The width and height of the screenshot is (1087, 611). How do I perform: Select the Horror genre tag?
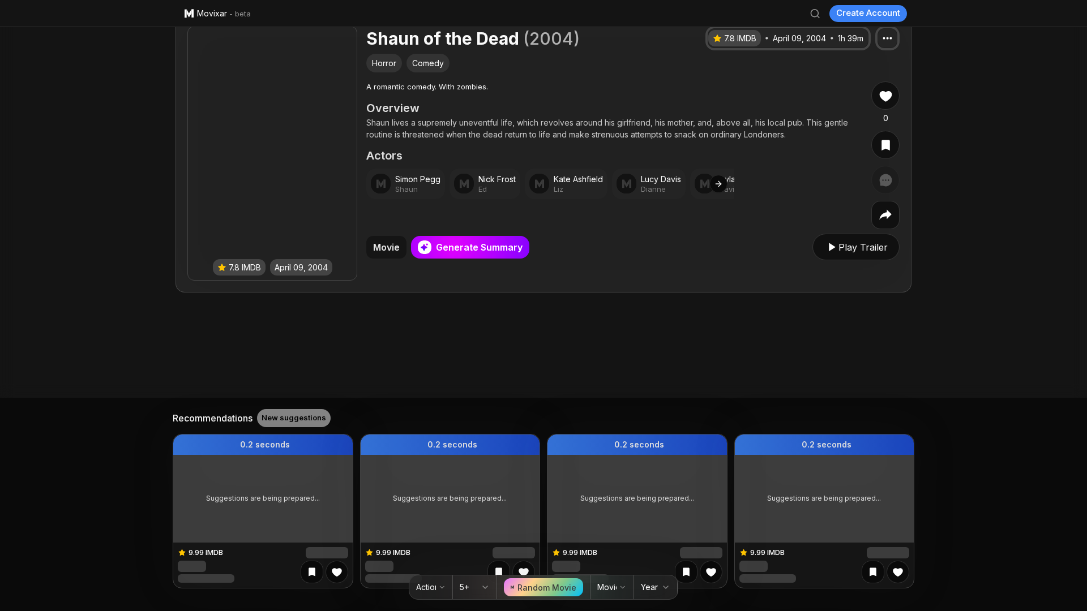pyautogui.click(x=384, y=63)
